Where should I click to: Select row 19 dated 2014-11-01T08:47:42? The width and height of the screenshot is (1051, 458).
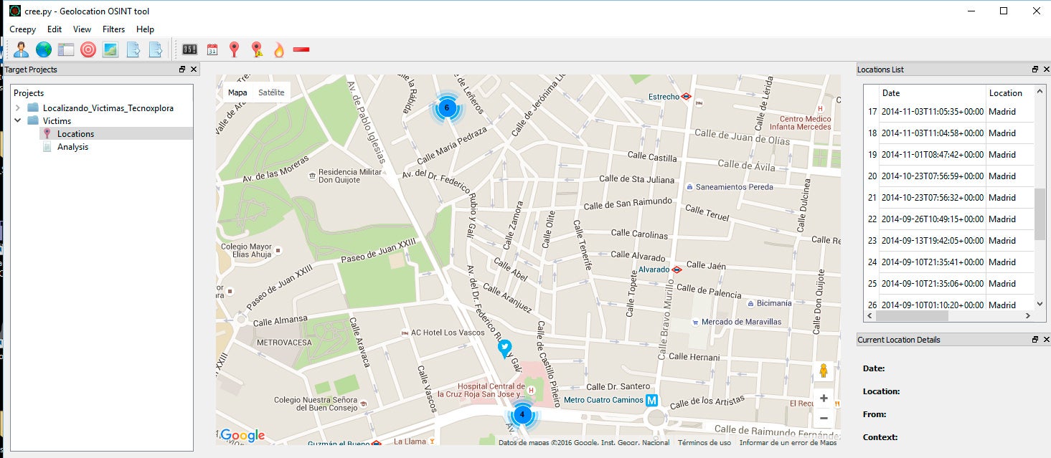point(949,155)
